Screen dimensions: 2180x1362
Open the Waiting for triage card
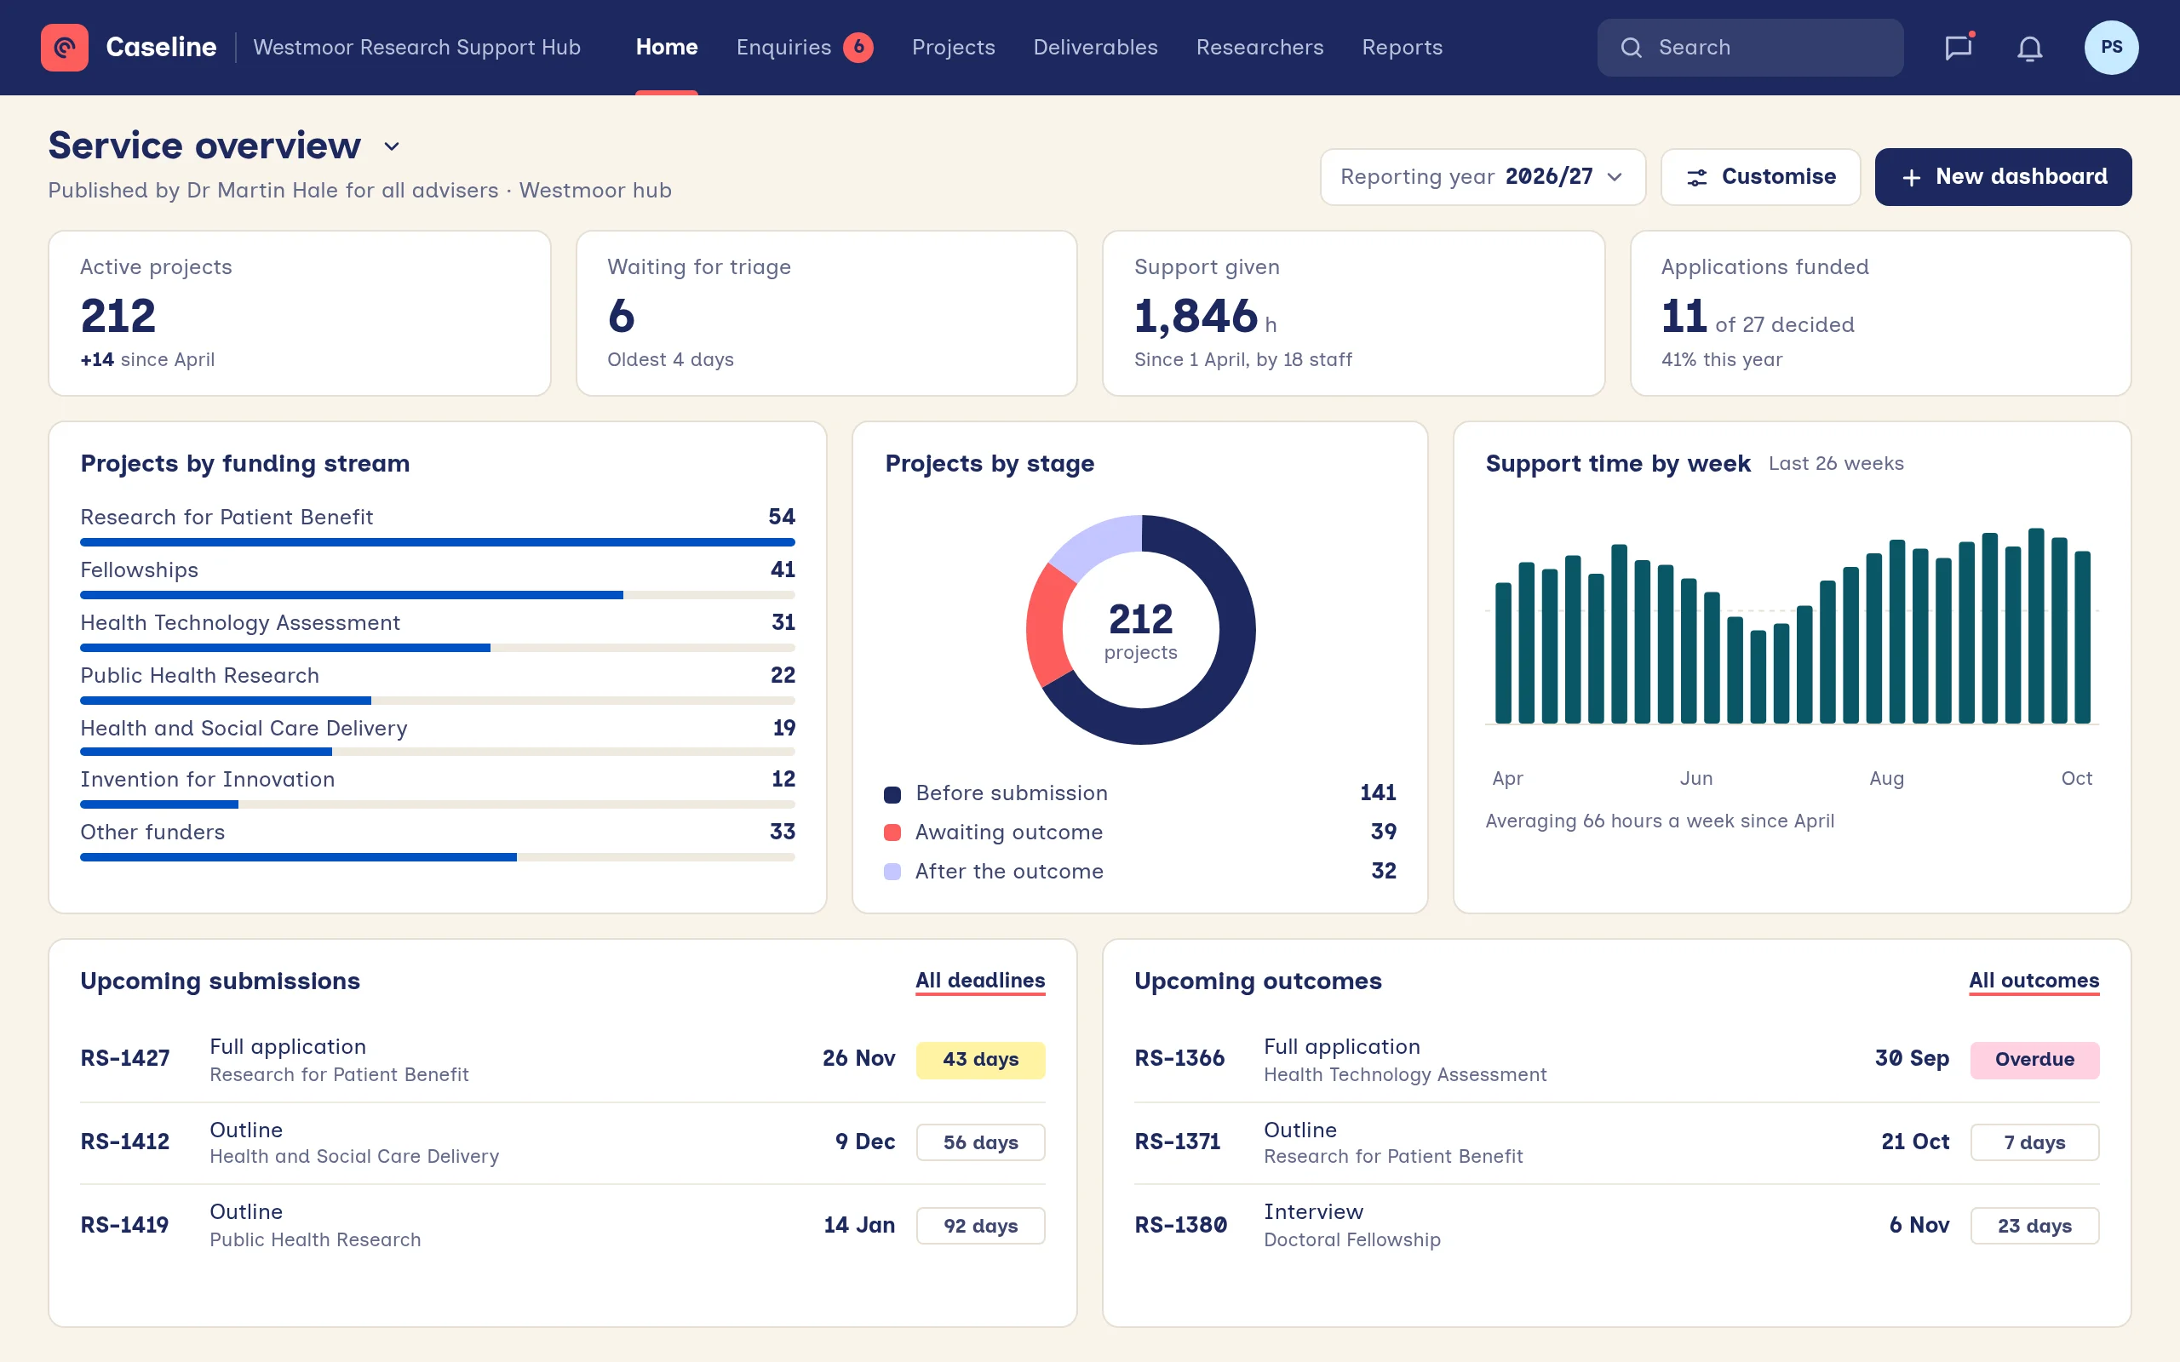pyautogui.click(x=826, y=312)
